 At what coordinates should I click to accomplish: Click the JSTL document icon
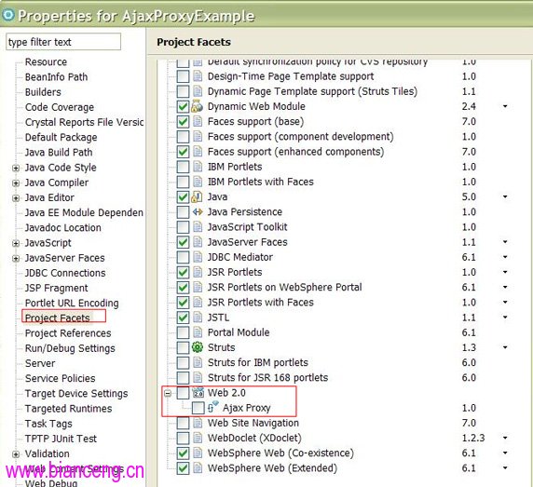coord(198,318)
